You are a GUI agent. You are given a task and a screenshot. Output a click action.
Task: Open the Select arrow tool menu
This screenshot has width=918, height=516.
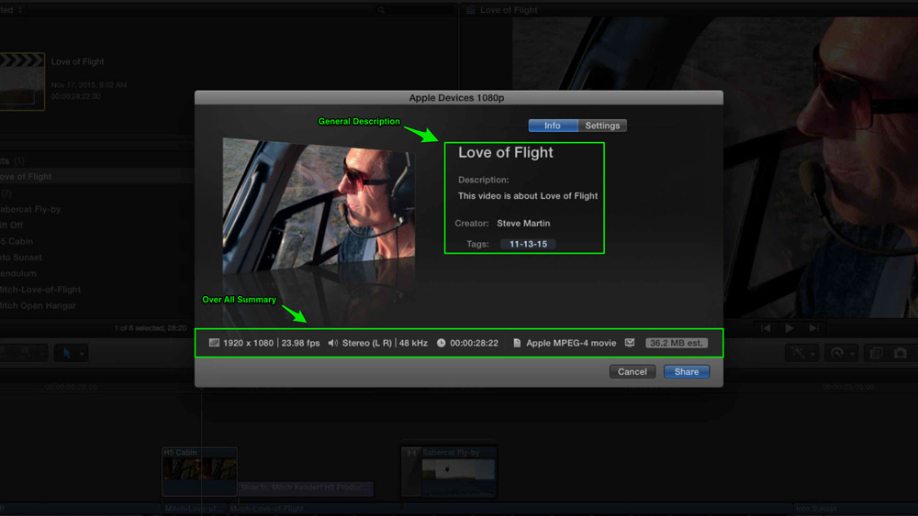(x=72, y=353)
